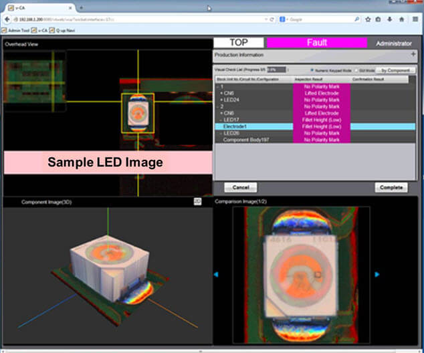The height and width of the screenshot is (353, 424).
Task: Select Std Mode radio button
Action: click(x=354, y=70)
